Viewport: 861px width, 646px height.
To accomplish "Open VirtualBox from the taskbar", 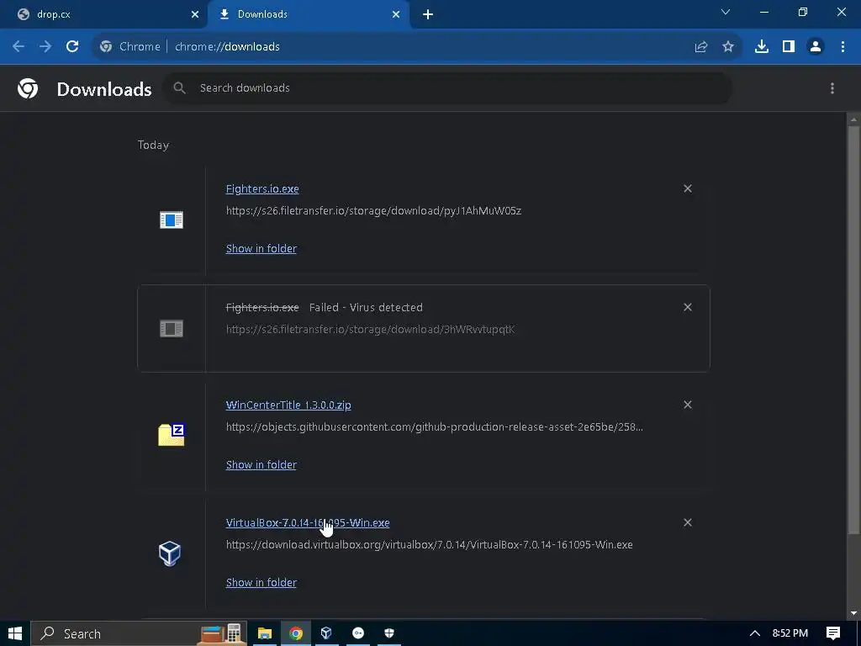I will pyautogui.click(x=326, y=633).
